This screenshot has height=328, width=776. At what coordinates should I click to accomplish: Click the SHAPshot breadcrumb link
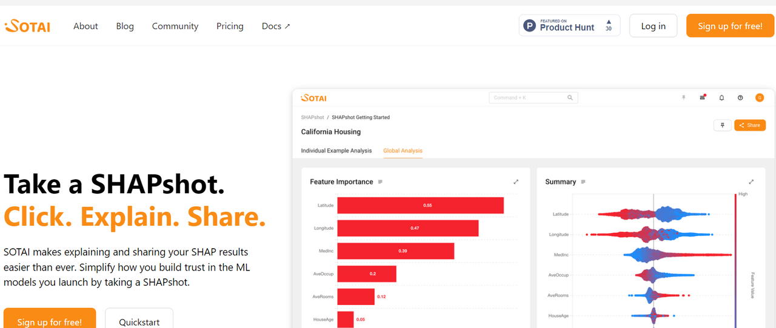tap(312, 117)
